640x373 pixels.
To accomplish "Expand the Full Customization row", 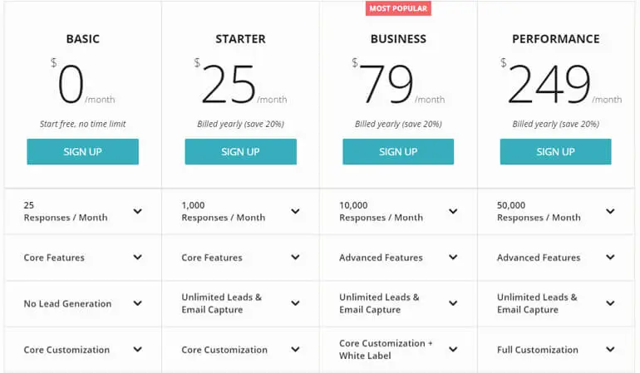I will pos(610,350).
